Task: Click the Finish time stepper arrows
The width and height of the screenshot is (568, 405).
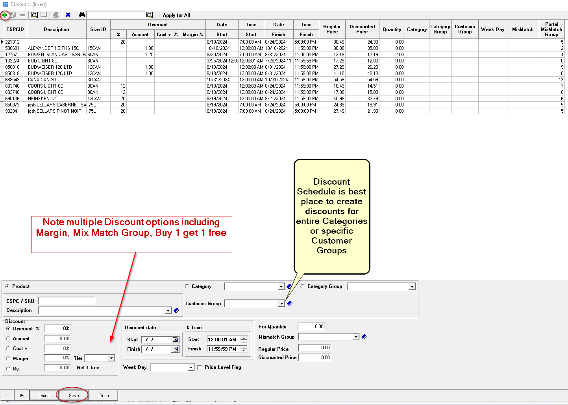Action: click(244, 349)
